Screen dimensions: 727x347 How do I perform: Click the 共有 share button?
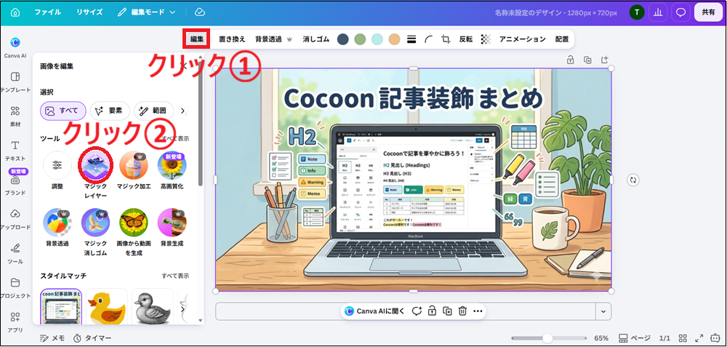point(708,12)
